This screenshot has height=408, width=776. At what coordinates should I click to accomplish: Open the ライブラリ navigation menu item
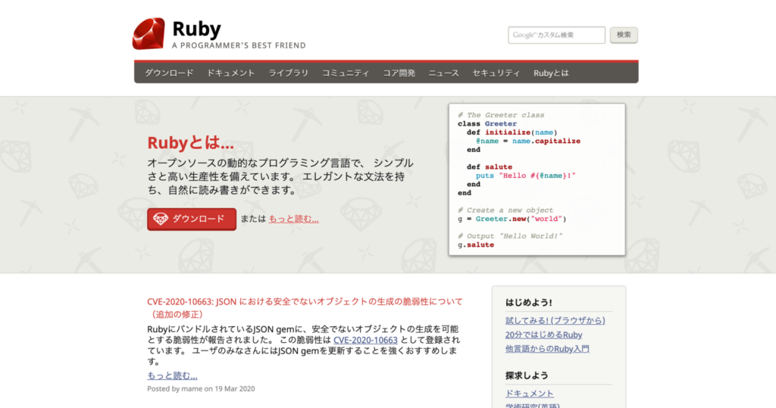click(289, 73)
